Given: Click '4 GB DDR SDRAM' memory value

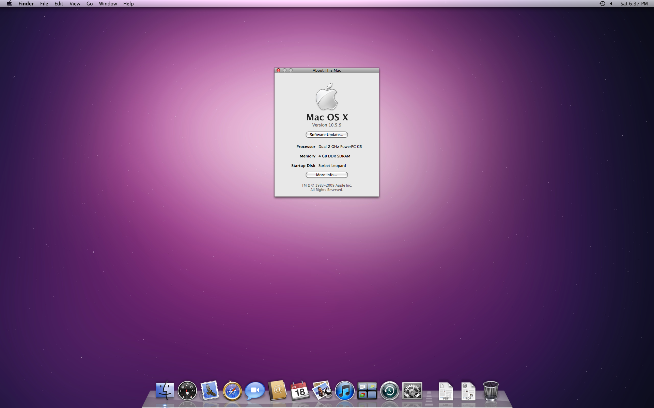Looking at the screenshot, I should tap(334, 156).
